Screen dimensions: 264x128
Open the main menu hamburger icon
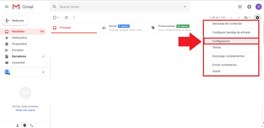click(7, 7)
